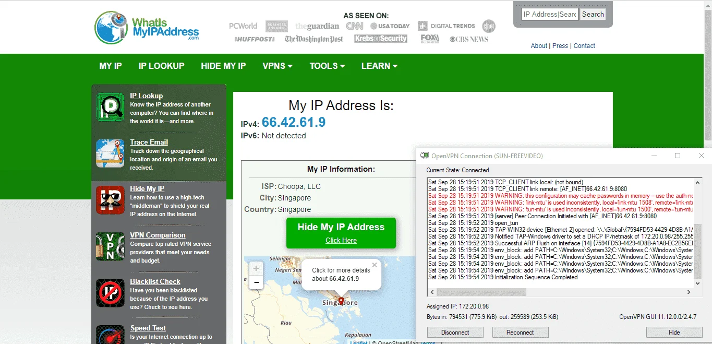Maximize the OpenVPN Connection window
This screenshot has height=344, width=712.
pos(678,156)
